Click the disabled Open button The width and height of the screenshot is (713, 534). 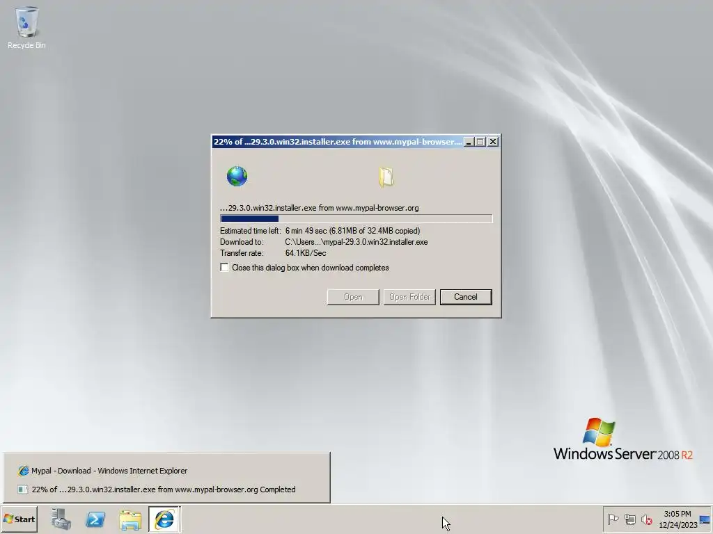click(x=353, y=297)
